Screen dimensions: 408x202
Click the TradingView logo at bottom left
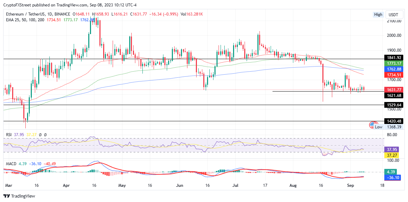coord(19,196)
